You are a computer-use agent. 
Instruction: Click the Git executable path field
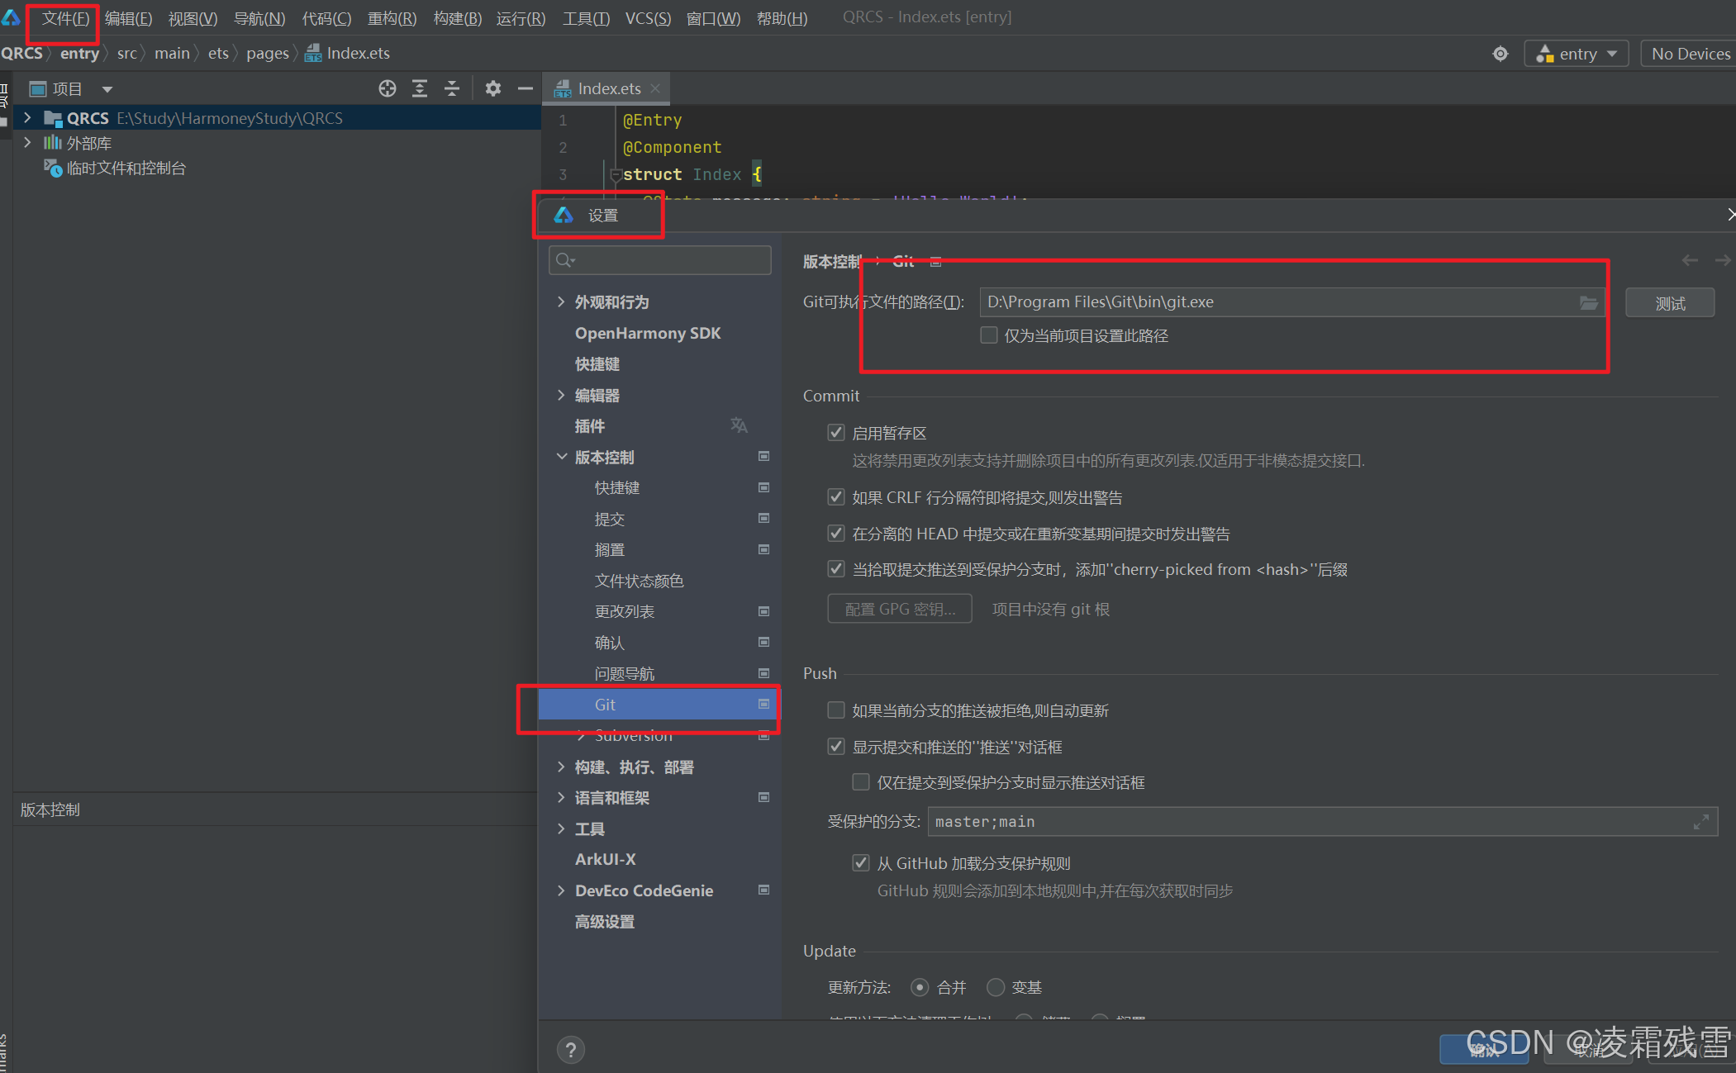[1291, 302]
